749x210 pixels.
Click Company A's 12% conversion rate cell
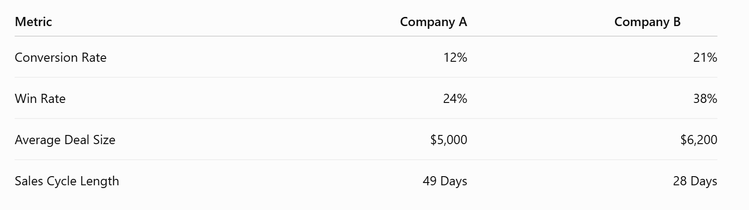(455, 57)
